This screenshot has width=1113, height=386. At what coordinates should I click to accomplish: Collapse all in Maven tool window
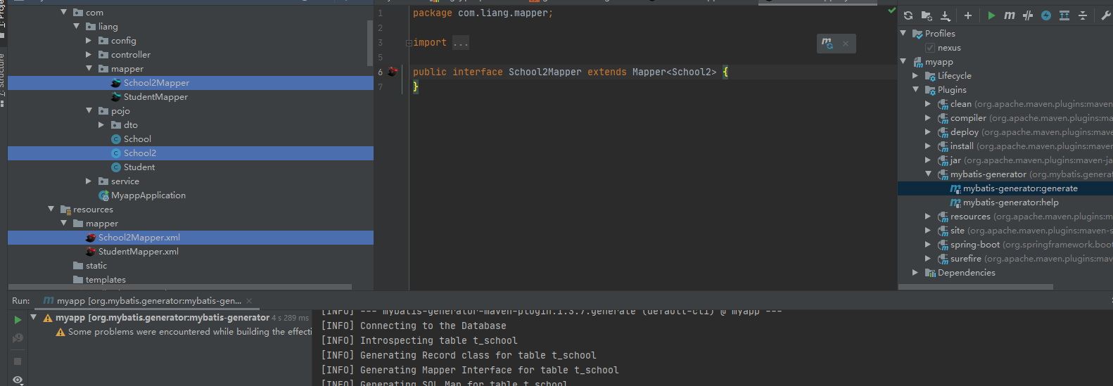[1083, 15]
